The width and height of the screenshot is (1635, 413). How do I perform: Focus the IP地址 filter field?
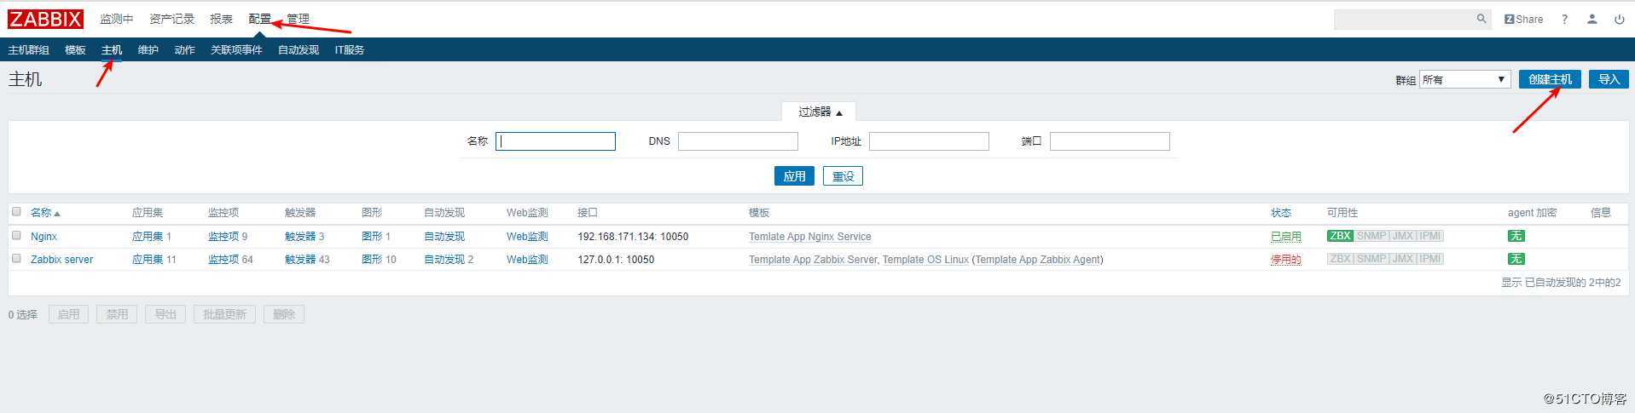coord(929,141)
